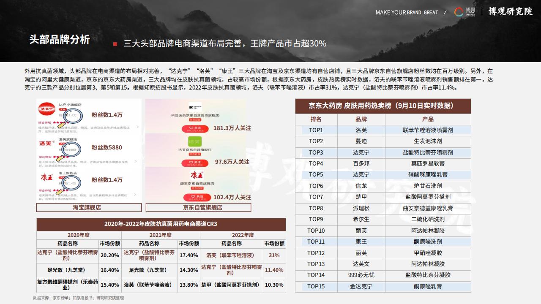This screenshot has width=541, height=304.
Task: Click the 181.3万人关注 caption
Action: coord(232,128)
